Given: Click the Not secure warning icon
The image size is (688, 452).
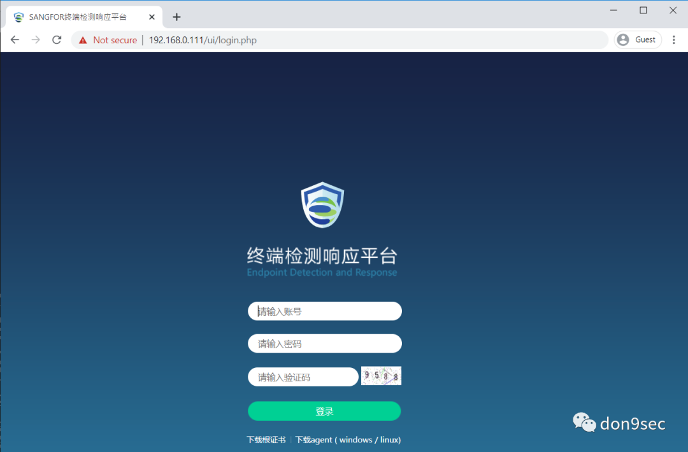Looking at the screenshot, I should click(x=82, y=40).
